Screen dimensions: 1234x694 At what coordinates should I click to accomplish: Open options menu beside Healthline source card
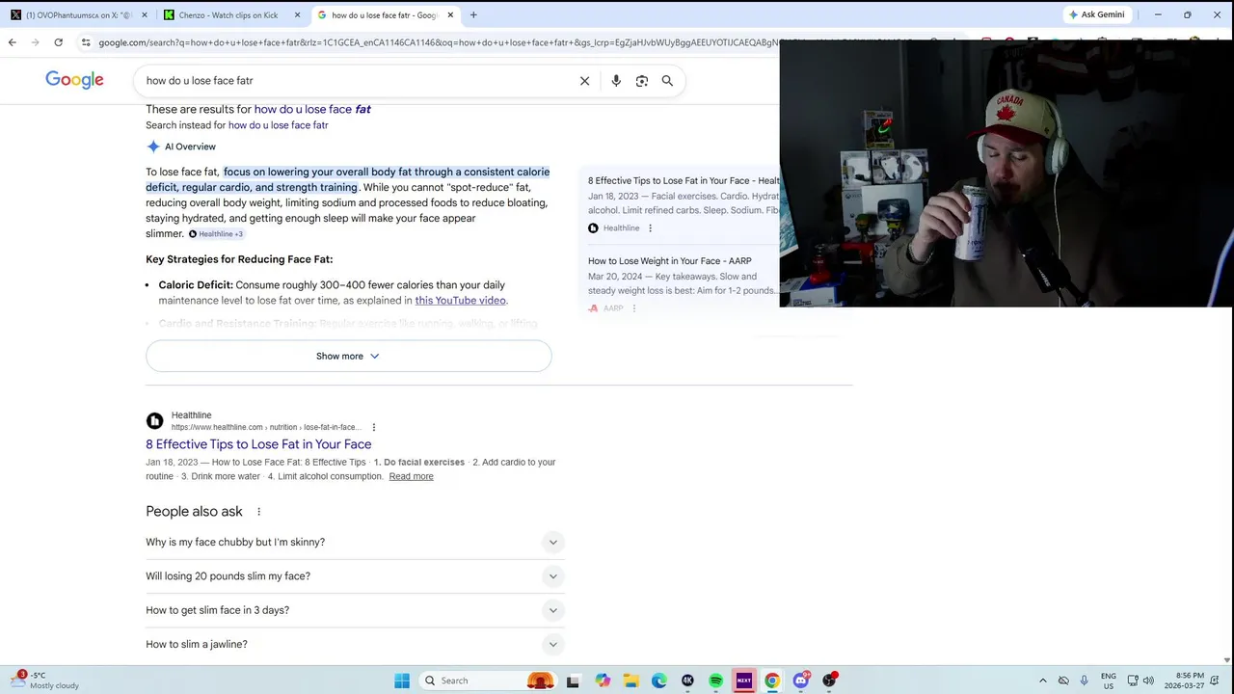(650, 228)
